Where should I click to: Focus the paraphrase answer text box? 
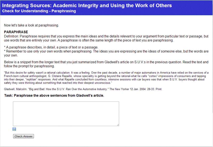point(66,114)
